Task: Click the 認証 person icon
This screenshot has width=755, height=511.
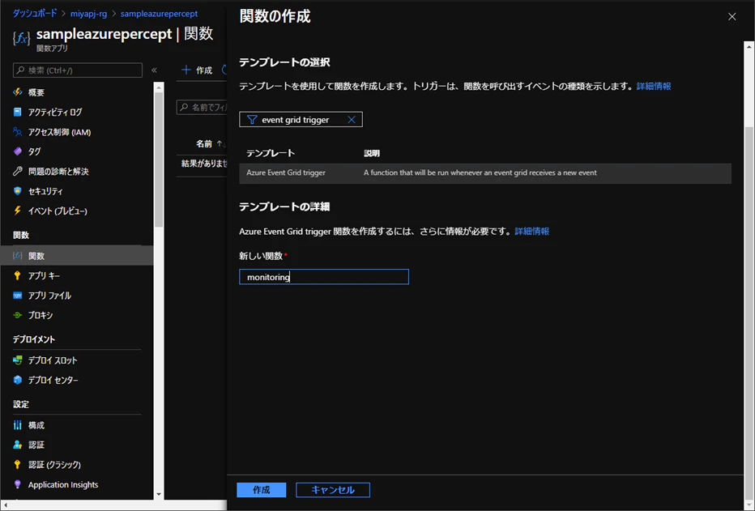Action: click(x=17, y=445)
